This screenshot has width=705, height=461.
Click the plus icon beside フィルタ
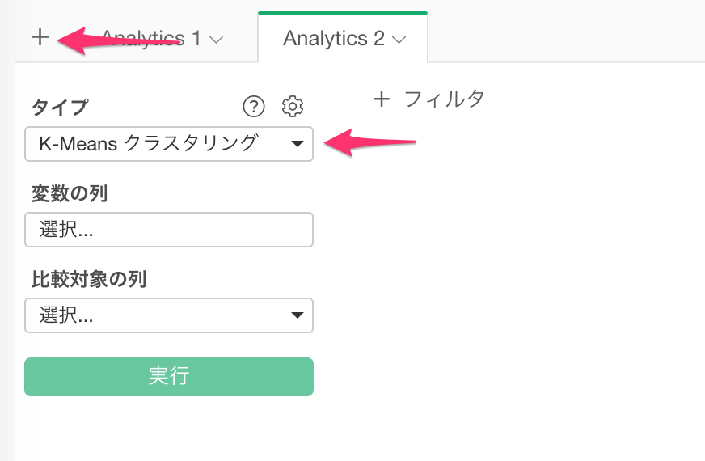coord(382,99)
